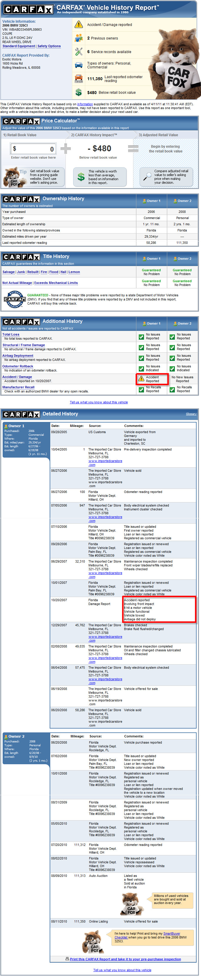Open the Fire title link

(x=44, y=272)
